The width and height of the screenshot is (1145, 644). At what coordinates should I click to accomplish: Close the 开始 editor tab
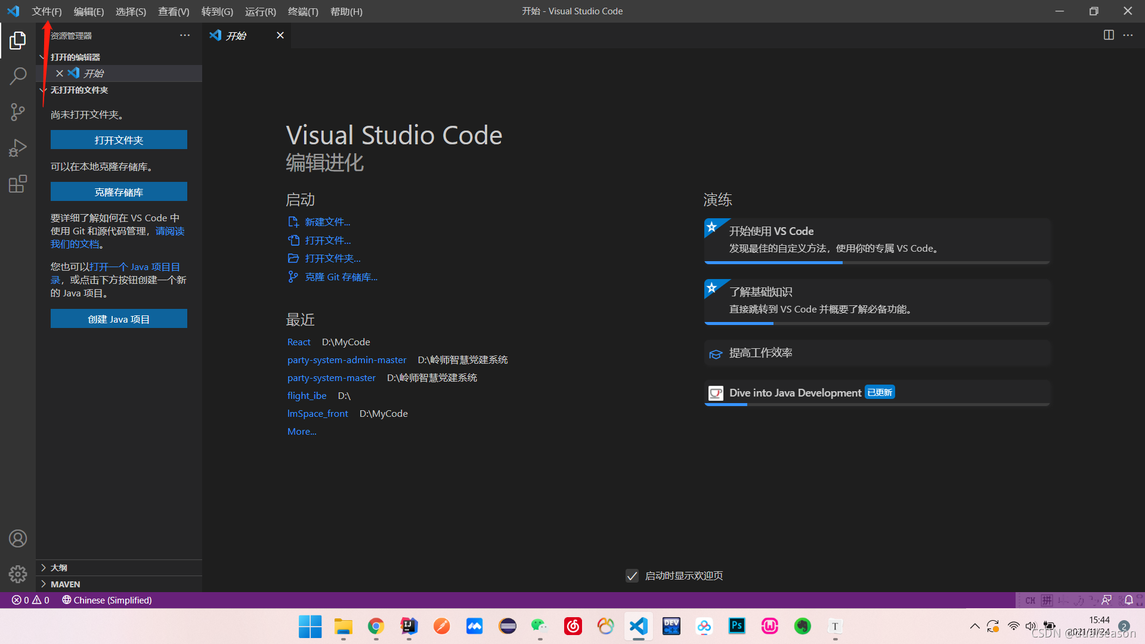point(280,35)
